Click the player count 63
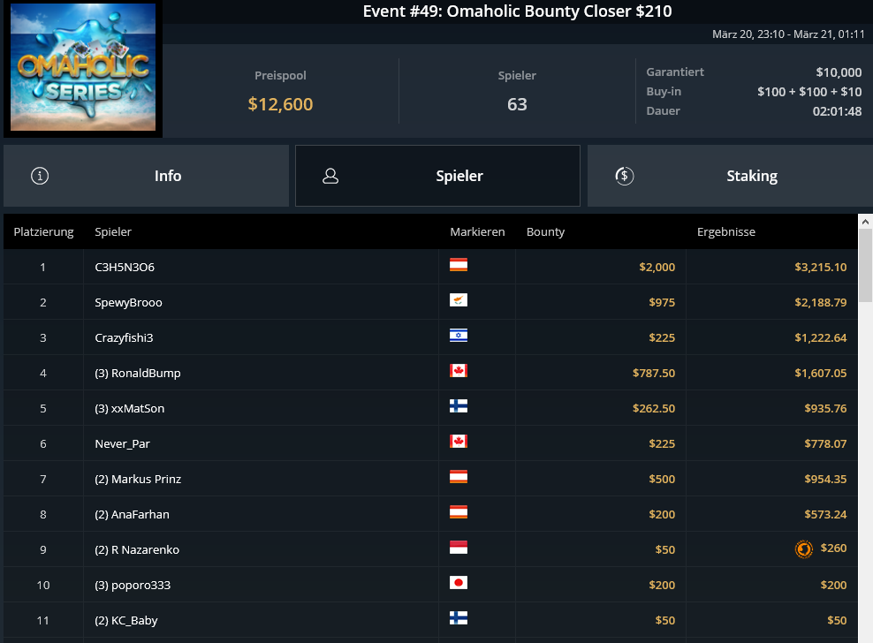 click(x=517, y=104)
